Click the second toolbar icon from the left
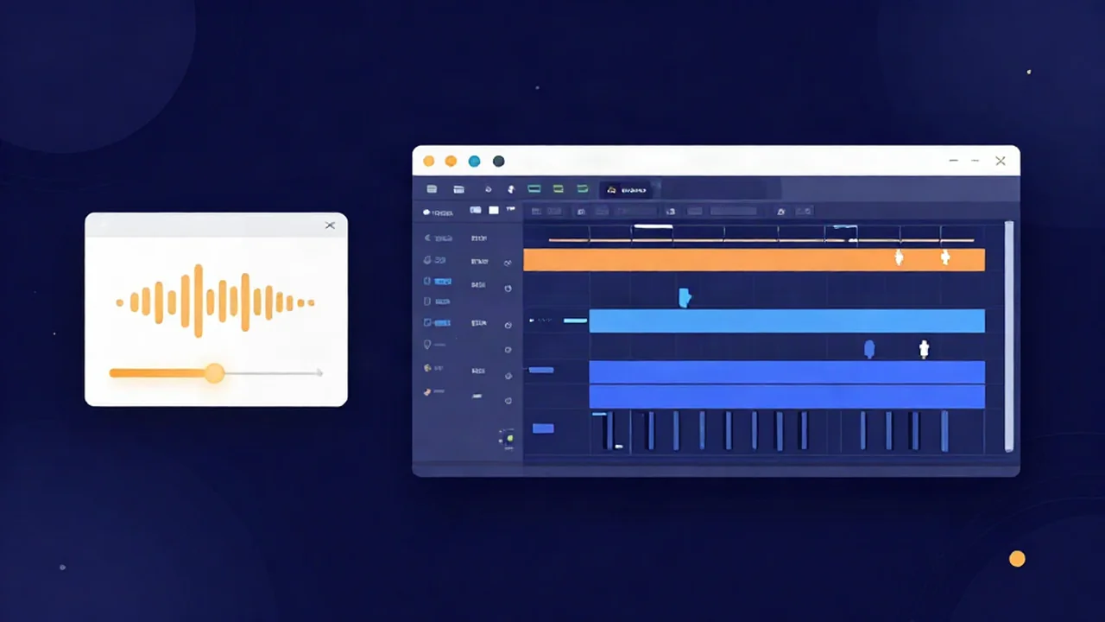Viewport: 1105px width, 622px height. (459, 189)
